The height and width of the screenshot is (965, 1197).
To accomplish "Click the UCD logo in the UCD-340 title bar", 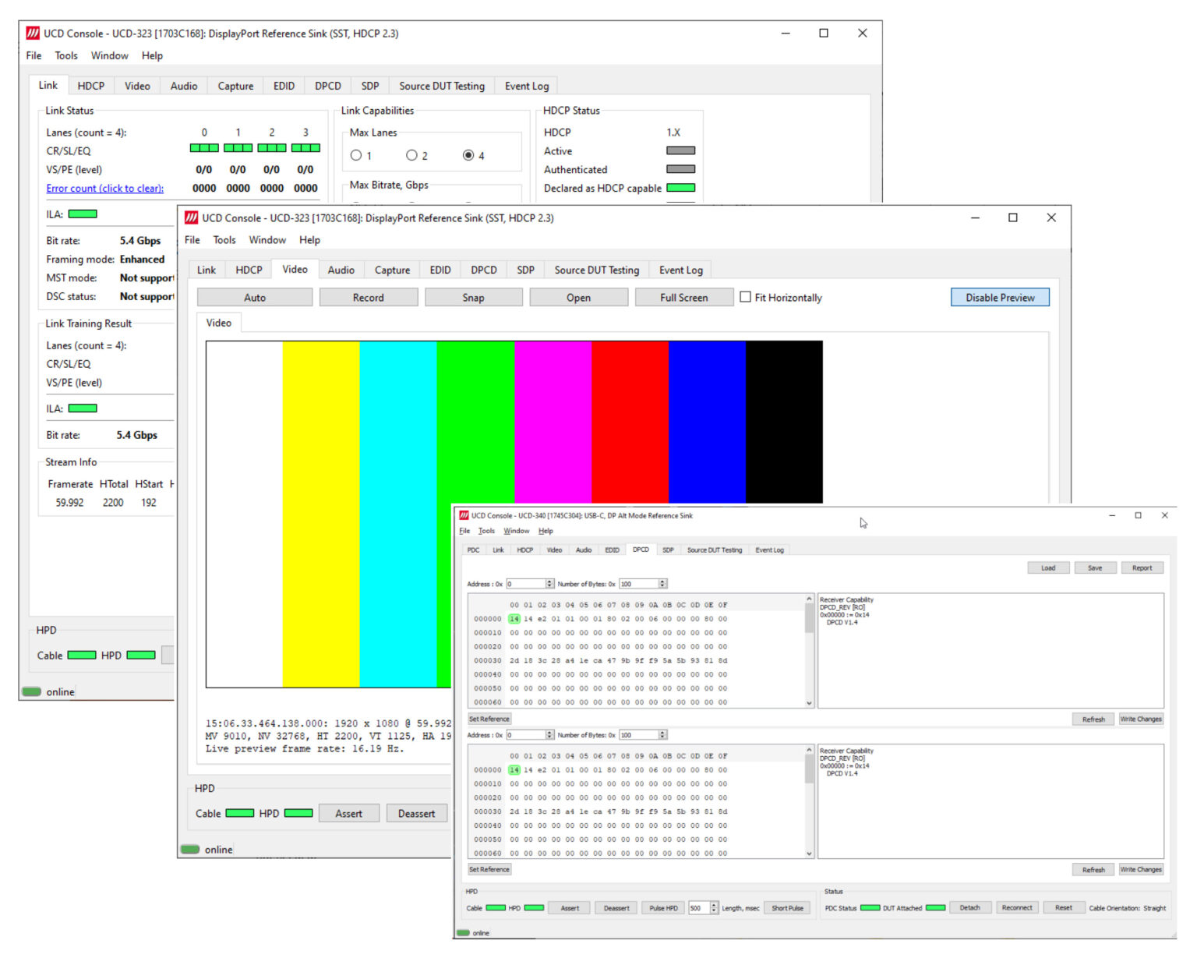I will coord(464,515).
